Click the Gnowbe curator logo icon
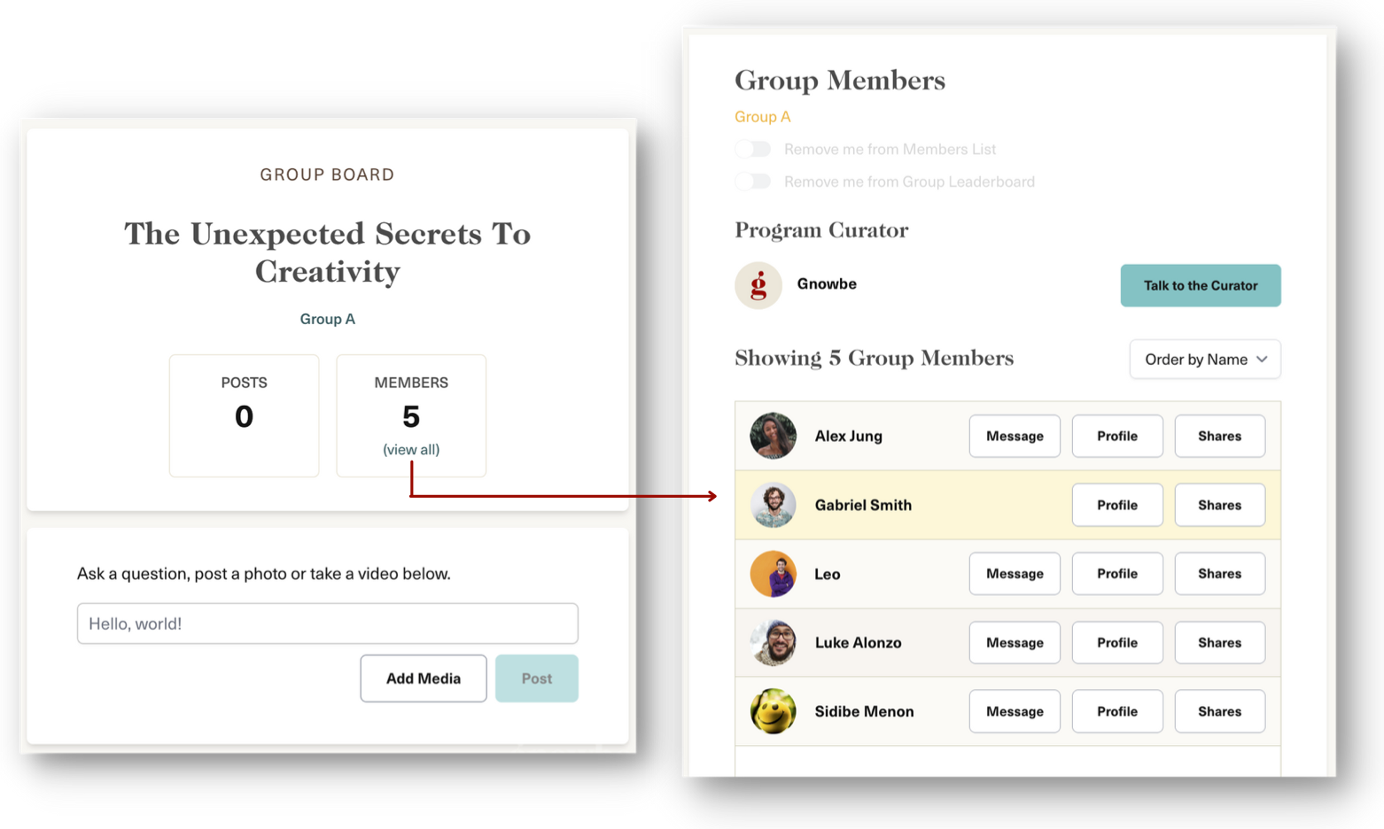 [x=758, y=285]
